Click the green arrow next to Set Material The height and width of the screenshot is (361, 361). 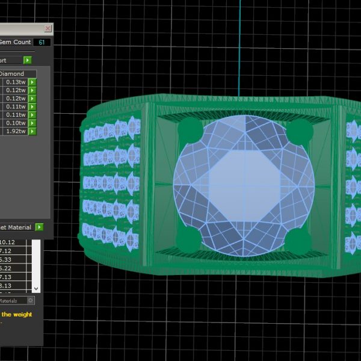[39, 227]
